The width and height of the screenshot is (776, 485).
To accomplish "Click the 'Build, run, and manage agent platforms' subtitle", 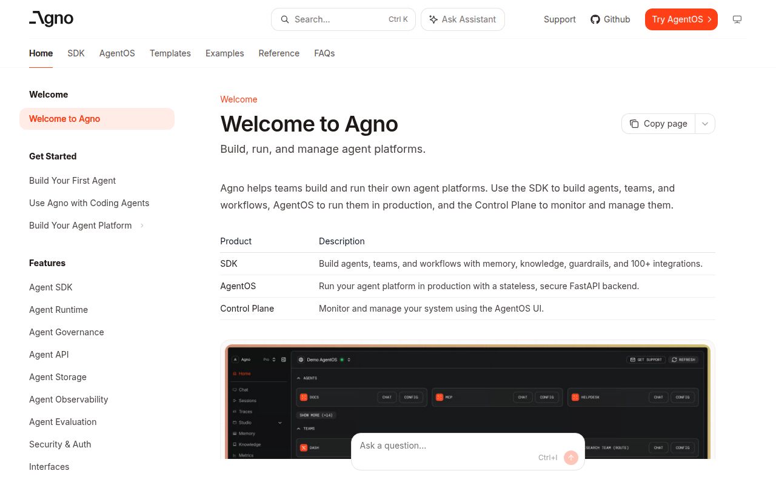I will (x=323, y=149).
